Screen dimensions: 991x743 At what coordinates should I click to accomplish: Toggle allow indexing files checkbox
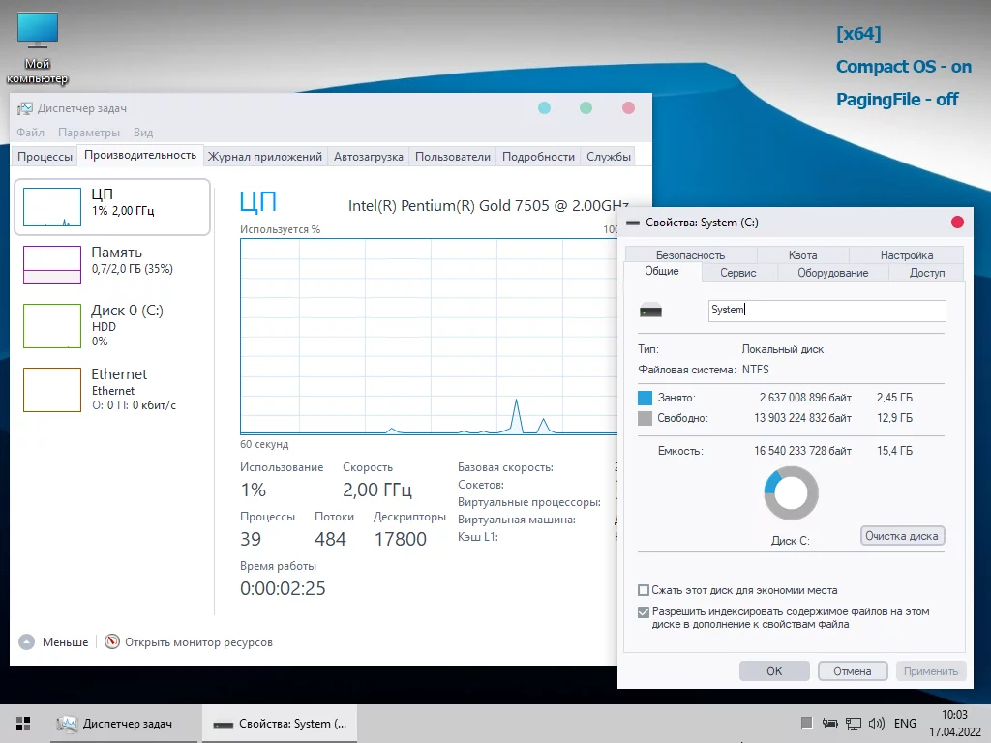(644, 612)
